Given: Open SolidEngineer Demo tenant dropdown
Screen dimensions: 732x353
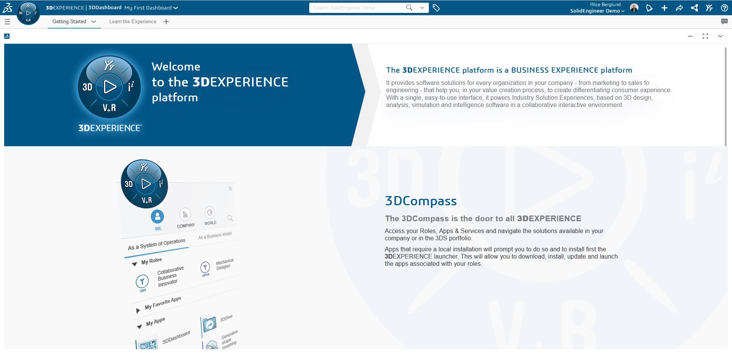Looking at the screenshot, I should pyautogui.click(x=597, y=11).
